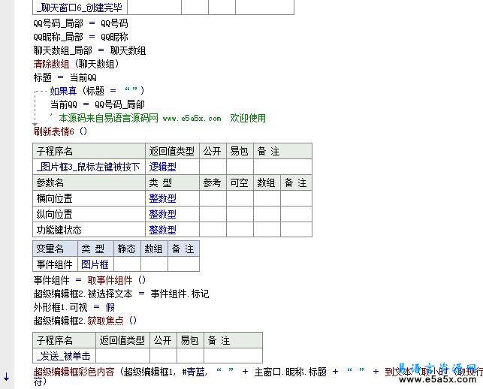Click the 静态 column header
This screenshot has height=389, width=483.
point(127,249)
